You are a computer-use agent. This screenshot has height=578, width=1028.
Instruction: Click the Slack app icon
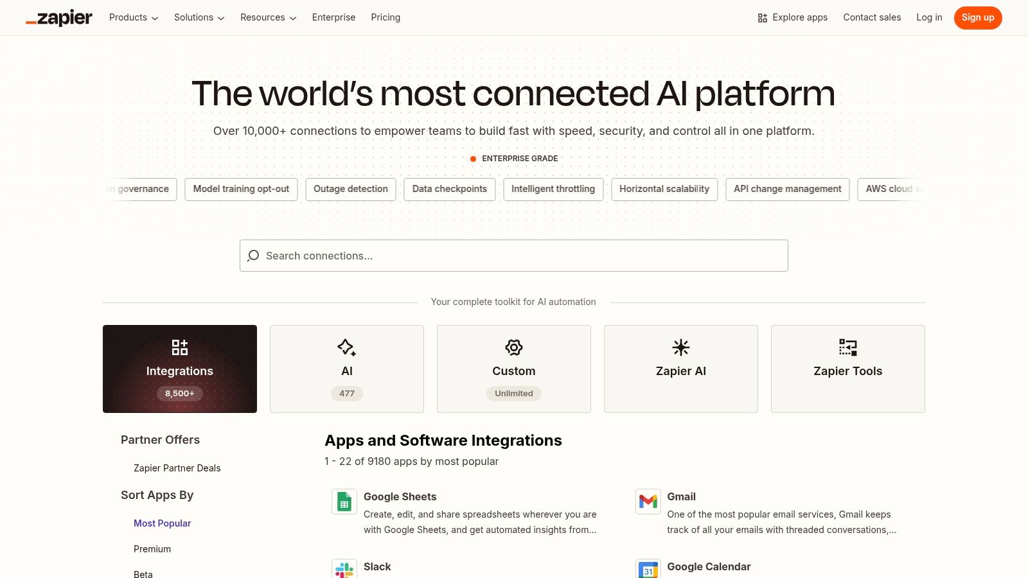344,569
